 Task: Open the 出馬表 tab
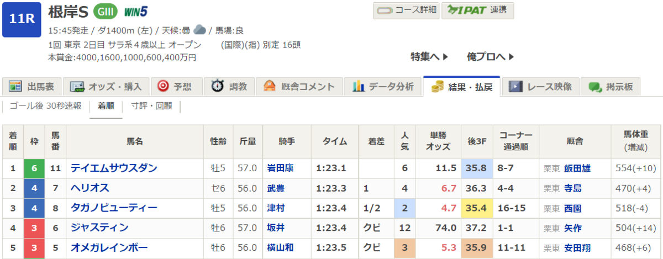31,86
